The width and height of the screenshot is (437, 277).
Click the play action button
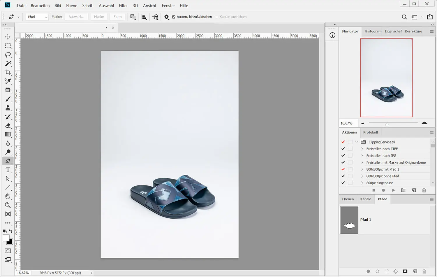coord(394,190)
